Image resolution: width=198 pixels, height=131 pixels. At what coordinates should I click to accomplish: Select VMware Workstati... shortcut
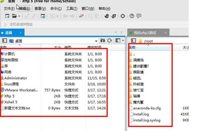point(21,90)
